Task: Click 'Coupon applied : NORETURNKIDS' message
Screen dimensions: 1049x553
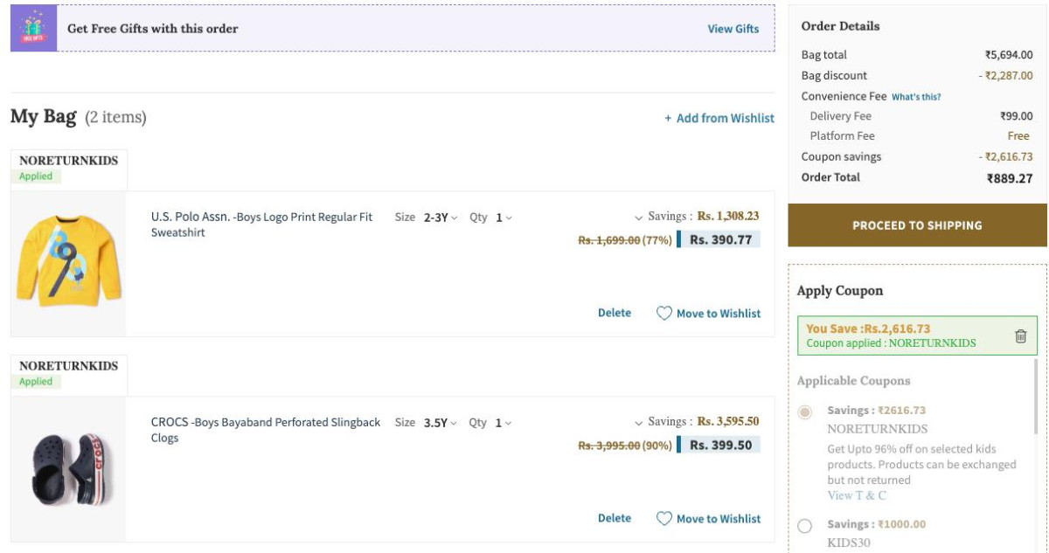Action: (x=891, y=343)
